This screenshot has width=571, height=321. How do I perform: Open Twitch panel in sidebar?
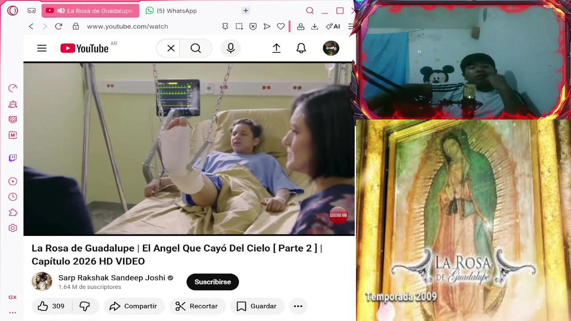(x=12, y=158)
